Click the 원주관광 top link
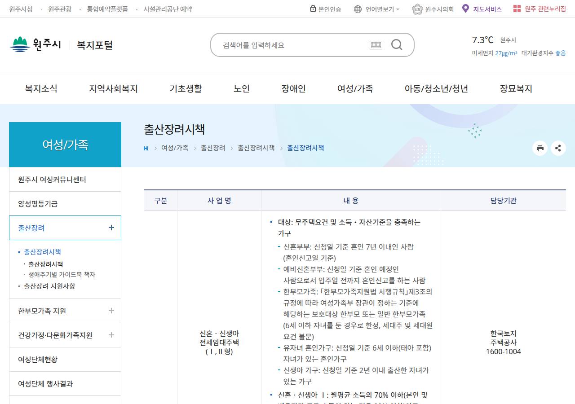 60,9
